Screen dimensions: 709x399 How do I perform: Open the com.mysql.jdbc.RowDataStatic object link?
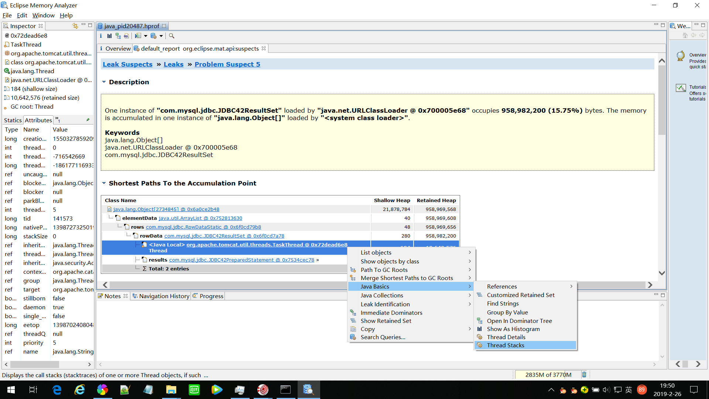[203, 227]
